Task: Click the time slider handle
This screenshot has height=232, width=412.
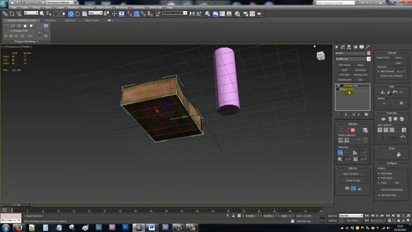Action: click(x=17, y=205)
